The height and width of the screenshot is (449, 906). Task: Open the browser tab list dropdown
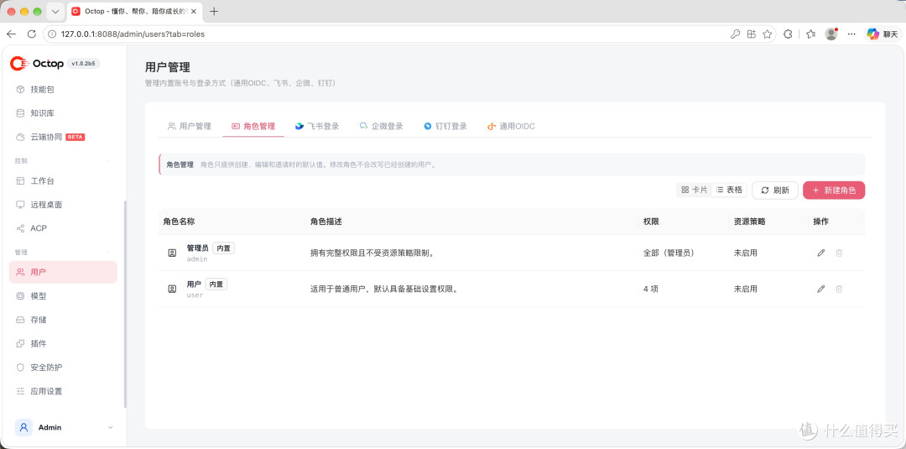[55, 12]
